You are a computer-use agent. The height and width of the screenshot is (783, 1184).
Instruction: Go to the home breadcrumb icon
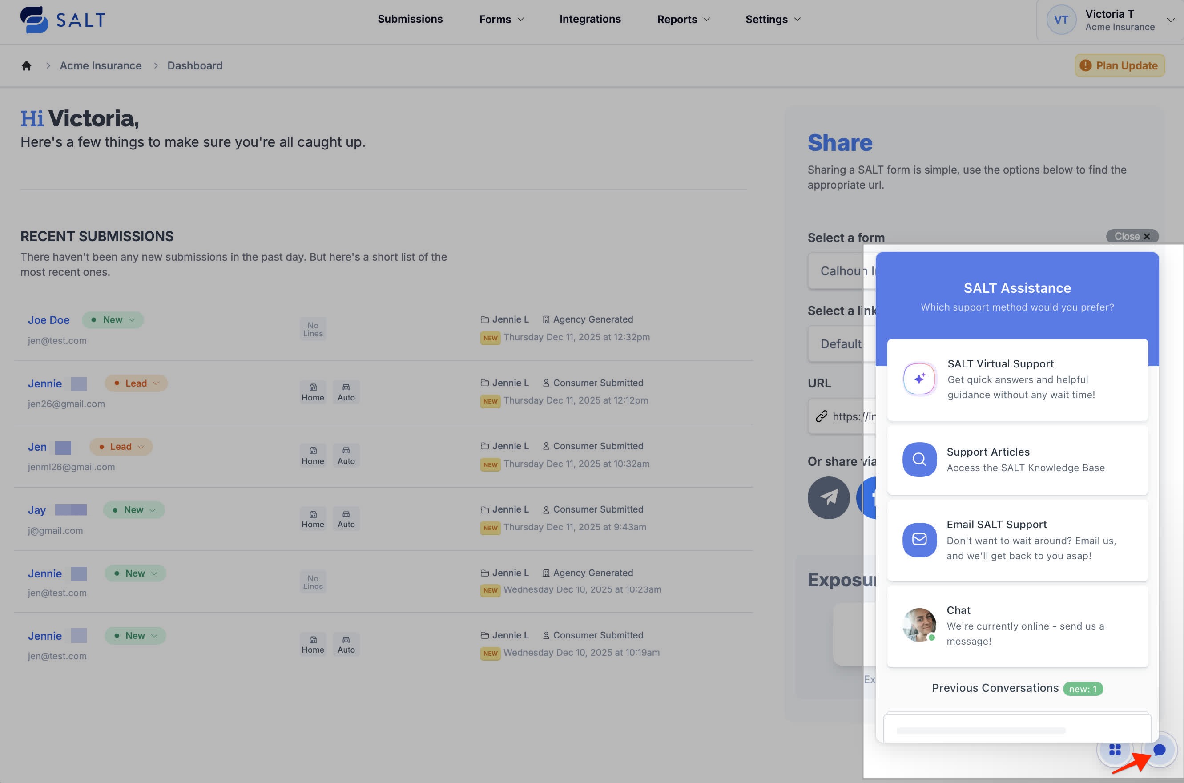pos(26,65)
